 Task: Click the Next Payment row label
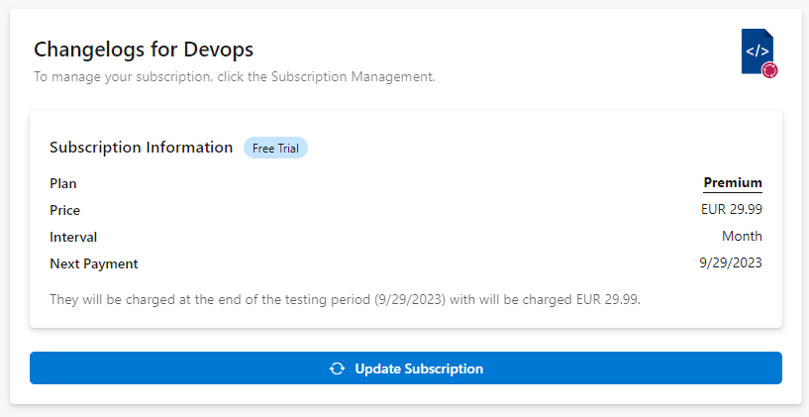pos(94,263)
